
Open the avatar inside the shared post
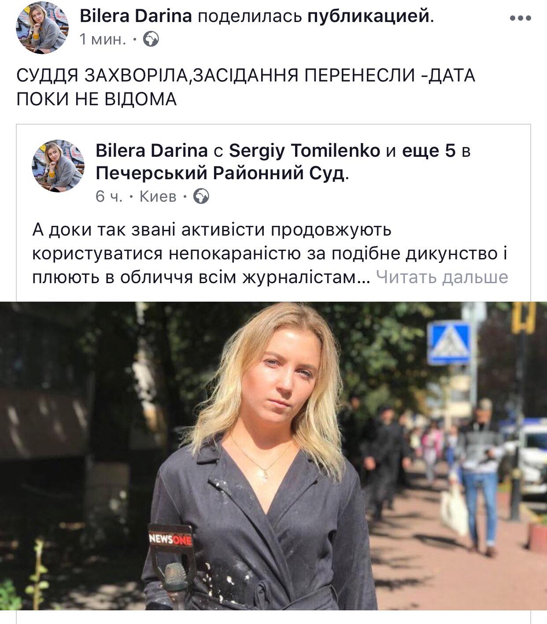pos(58,166)
